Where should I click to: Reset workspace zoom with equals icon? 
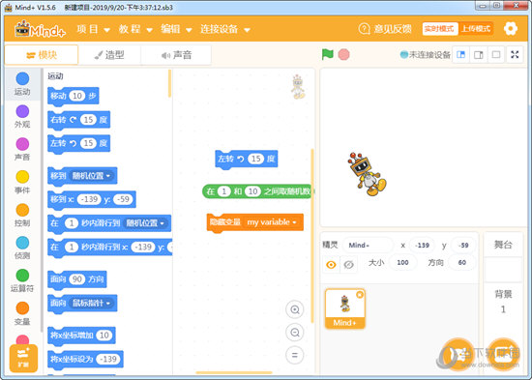(x=294, y=355)
